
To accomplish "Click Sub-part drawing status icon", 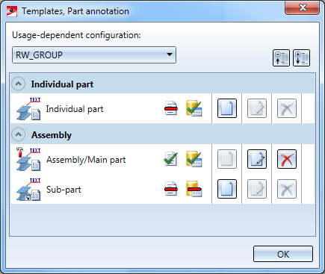I will point(171,189).
